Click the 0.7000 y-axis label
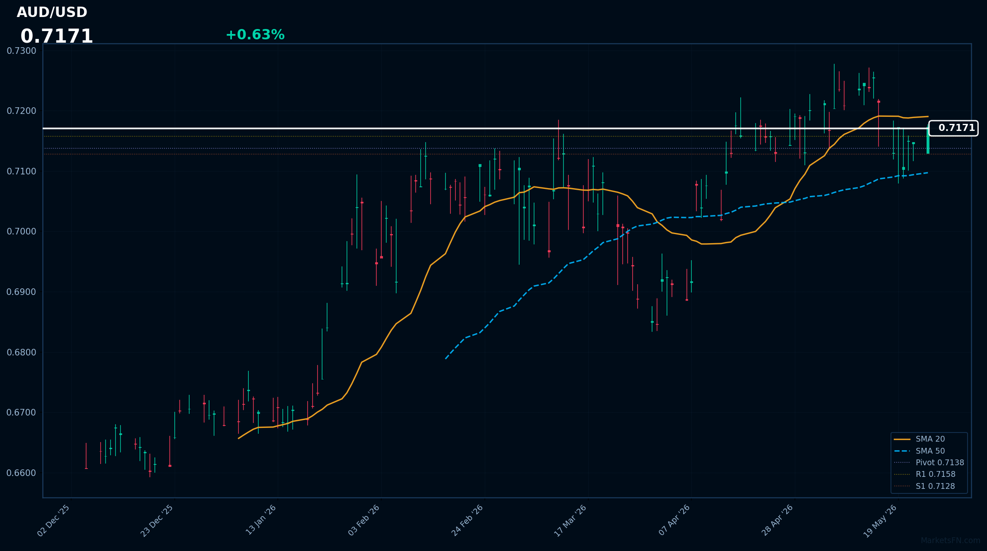 click(22, 232)
